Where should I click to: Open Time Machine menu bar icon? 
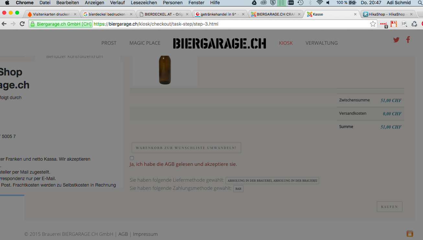point(301,3)
